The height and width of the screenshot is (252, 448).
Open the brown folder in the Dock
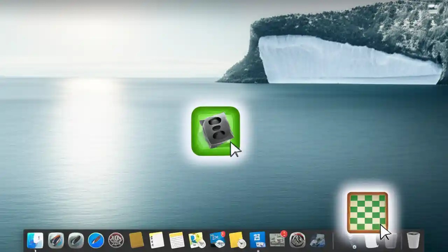[136, 240]
